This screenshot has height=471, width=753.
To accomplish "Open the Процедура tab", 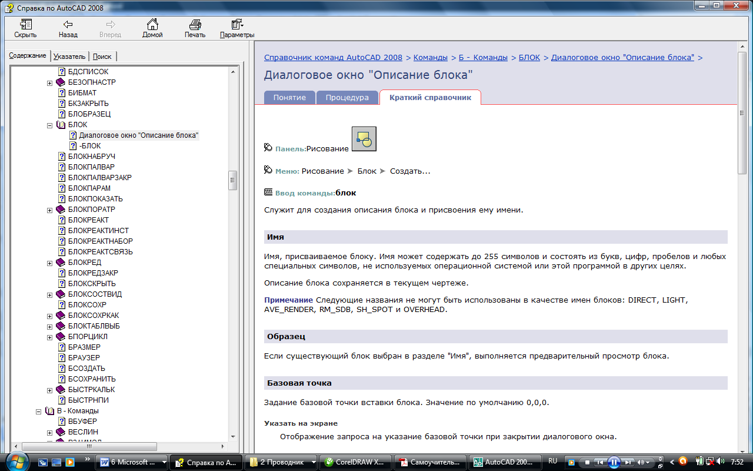I will click(x=347, y=98).
